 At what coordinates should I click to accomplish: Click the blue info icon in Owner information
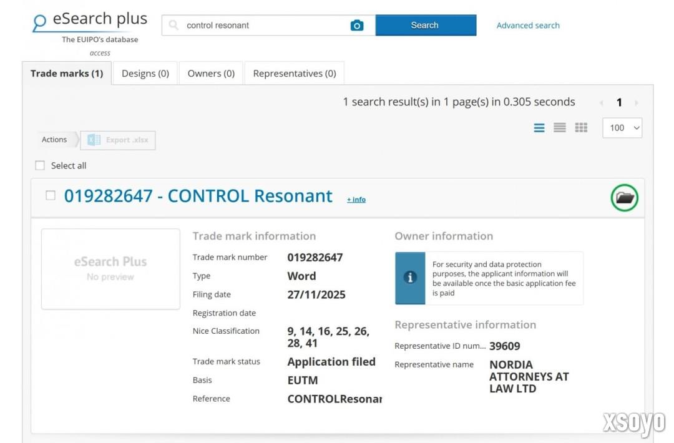(x=410, y=278)
